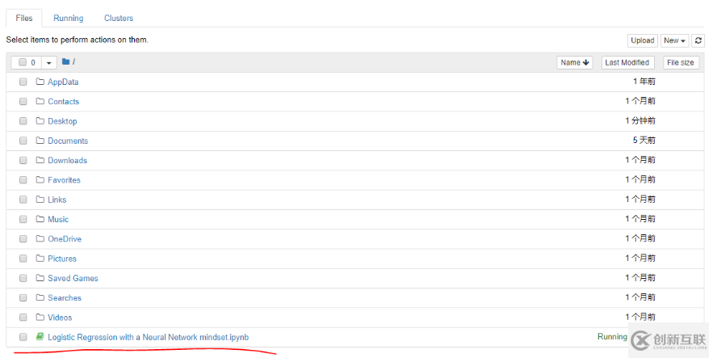
Task: Click the Desktop folder icon
Action: pos(40,121)
